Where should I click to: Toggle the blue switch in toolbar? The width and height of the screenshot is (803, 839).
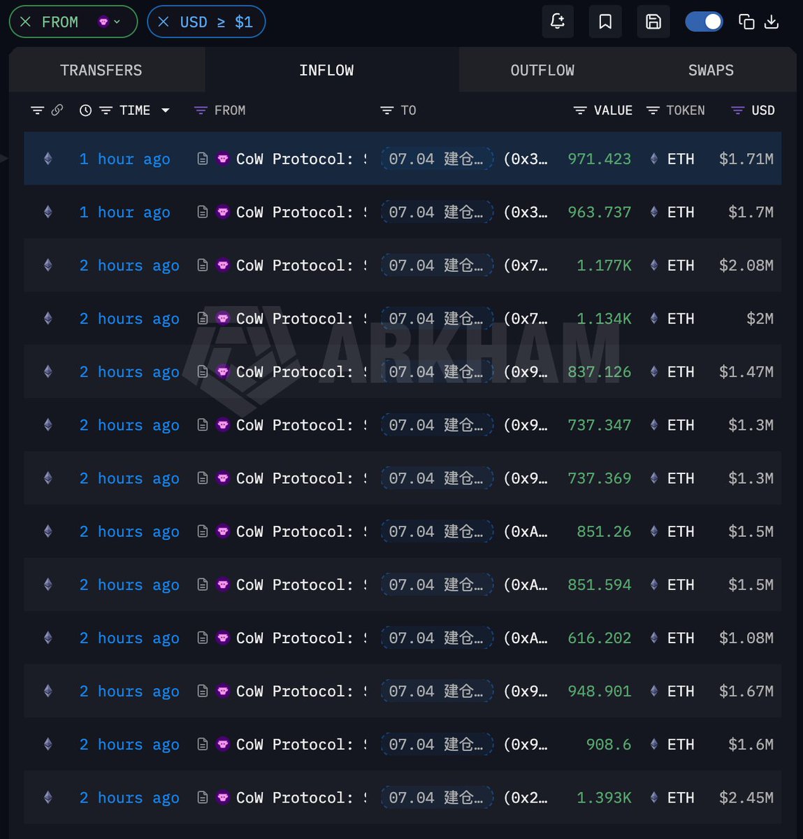tap(704, 22)
